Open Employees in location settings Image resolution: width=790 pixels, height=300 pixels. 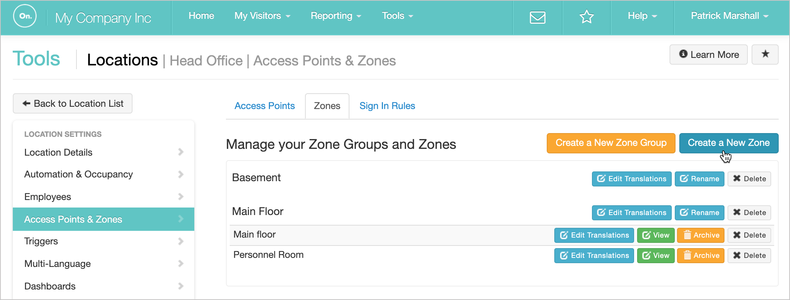tap(104, 197)
